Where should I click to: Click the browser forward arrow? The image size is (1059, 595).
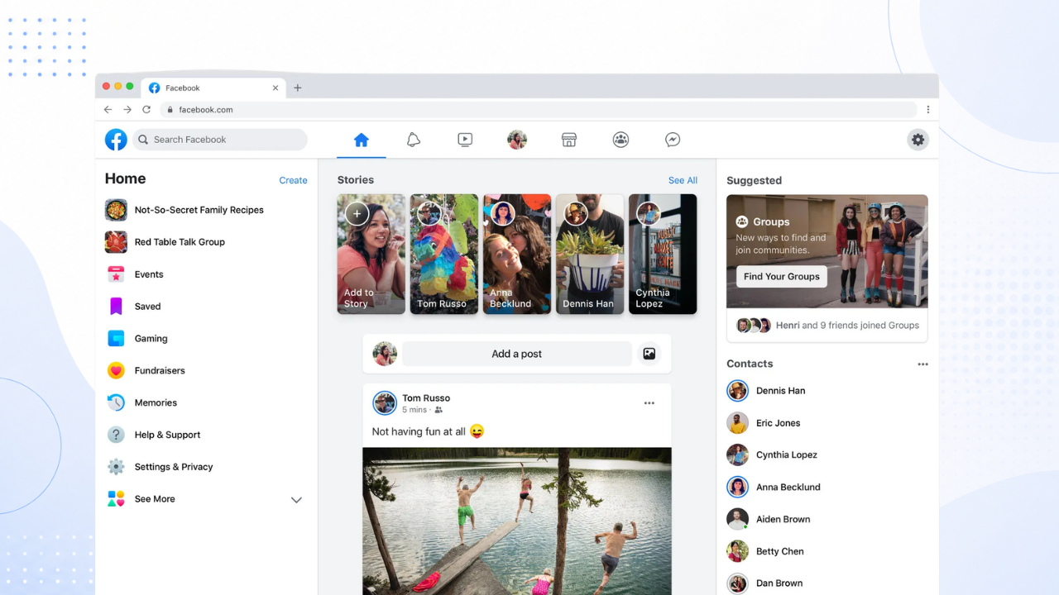[127, 109]
